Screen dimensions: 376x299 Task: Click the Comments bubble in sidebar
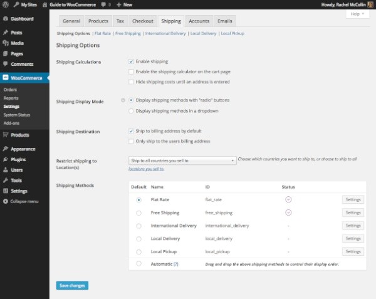tap(6, 64)
